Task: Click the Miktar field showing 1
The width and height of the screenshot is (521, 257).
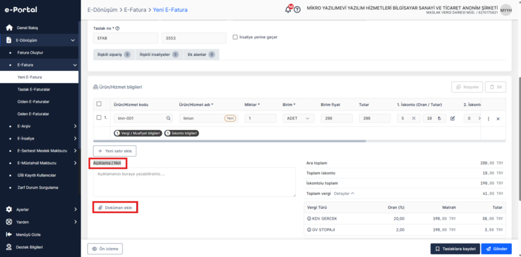Action: tap(260, 119)
